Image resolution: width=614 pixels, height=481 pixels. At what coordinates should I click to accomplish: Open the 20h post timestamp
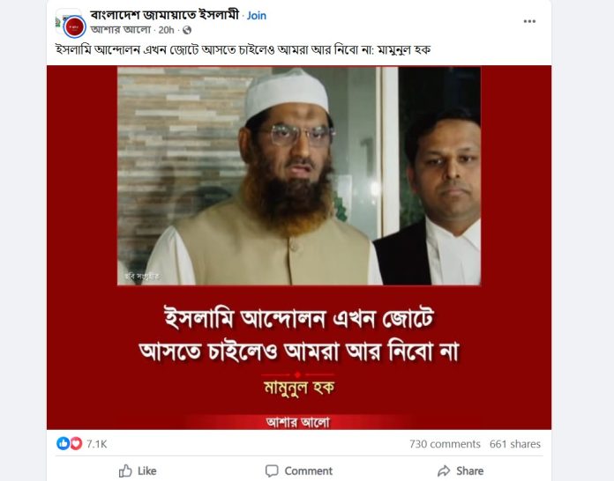tap(166, 30)
